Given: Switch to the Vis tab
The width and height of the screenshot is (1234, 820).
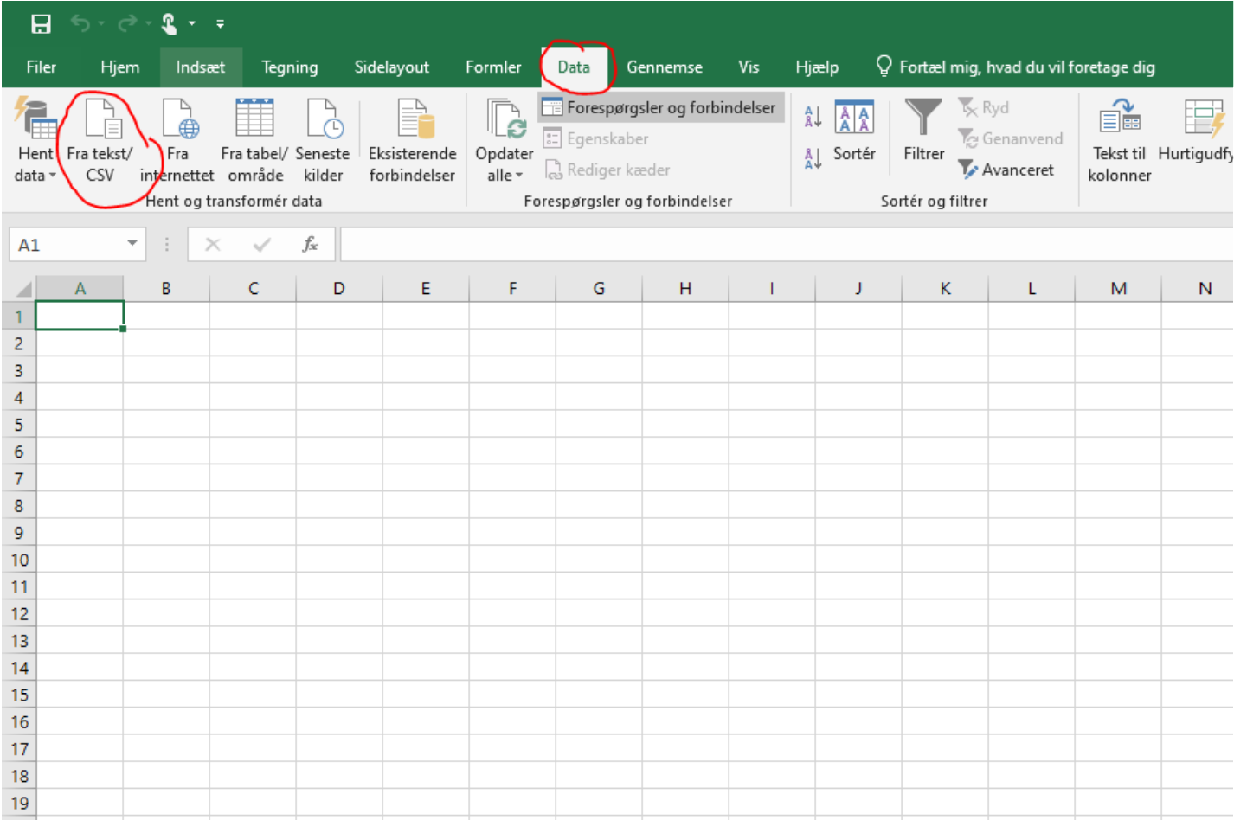Looking at the screenshot, I should pos(749,67).
